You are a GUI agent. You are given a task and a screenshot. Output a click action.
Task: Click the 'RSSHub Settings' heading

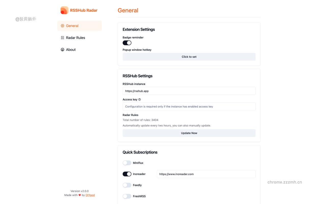(x=138, y=76)
